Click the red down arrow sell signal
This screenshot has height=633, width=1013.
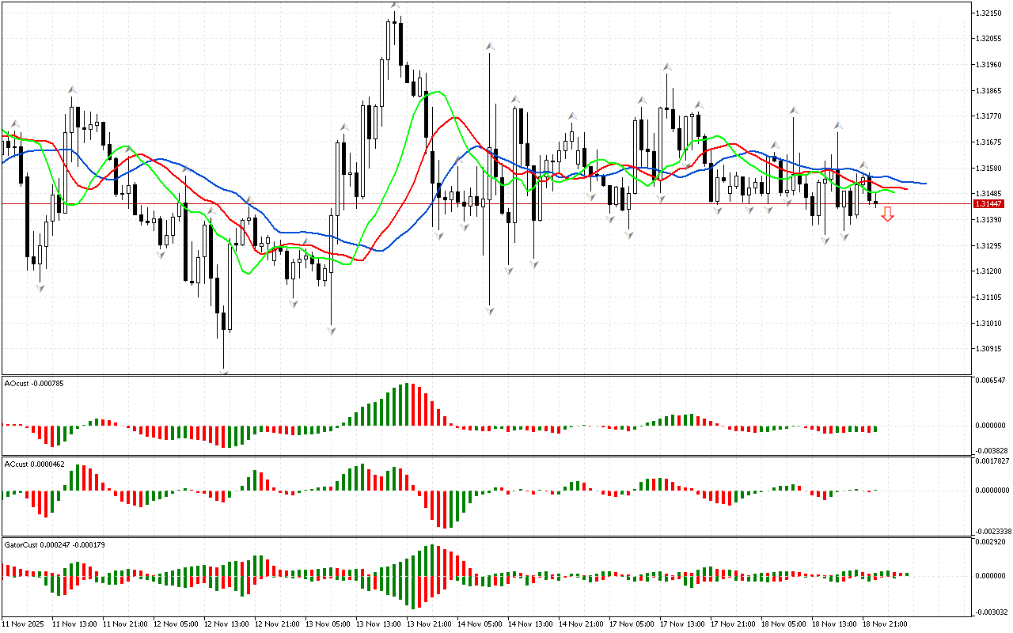click(x=888, y=214)
